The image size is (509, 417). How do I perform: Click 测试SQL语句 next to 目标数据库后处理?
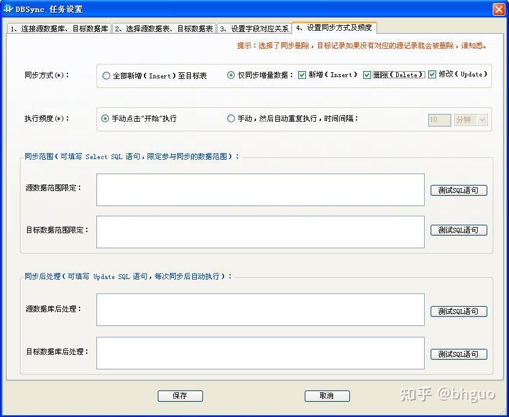[458, 354]
